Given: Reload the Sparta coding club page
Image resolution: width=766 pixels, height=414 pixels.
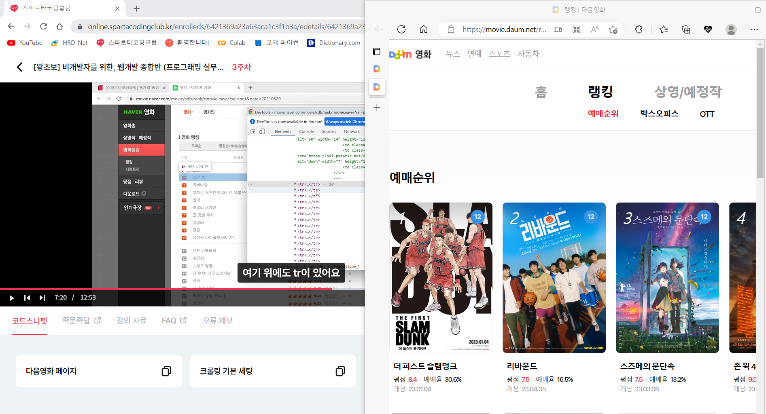Looking at the screenshot, I should [x=43, y=27].
